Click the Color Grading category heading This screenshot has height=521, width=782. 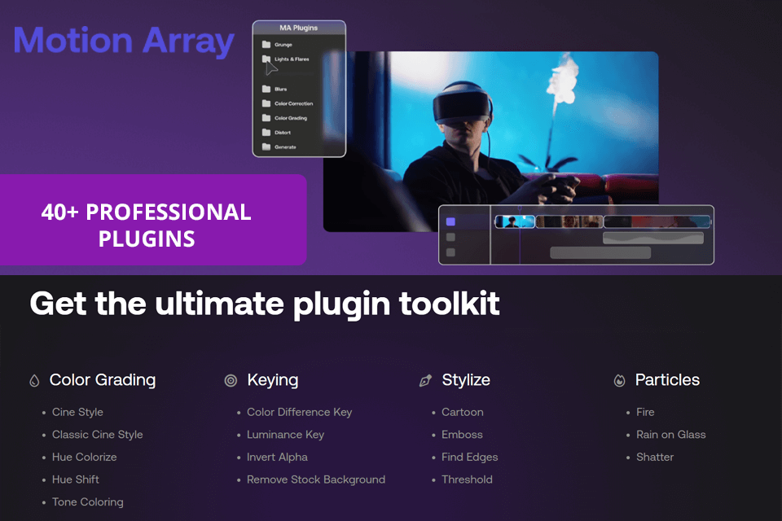103,380
